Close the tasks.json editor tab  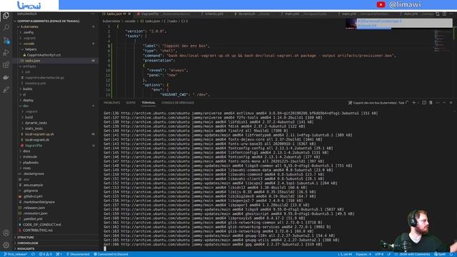tap(129, 14)
